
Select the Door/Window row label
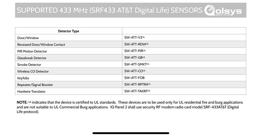coord(28,38)
